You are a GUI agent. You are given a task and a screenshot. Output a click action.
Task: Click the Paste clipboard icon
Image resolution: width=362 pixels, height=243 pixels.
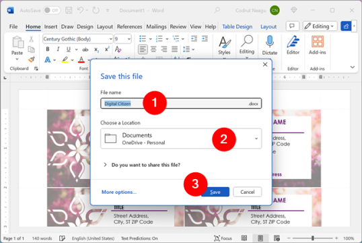pos(17,42)
